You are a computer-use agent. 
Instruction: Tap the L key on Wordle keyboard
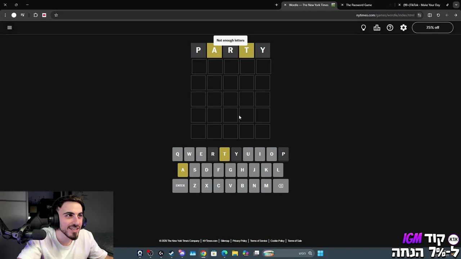click(278, 170)
